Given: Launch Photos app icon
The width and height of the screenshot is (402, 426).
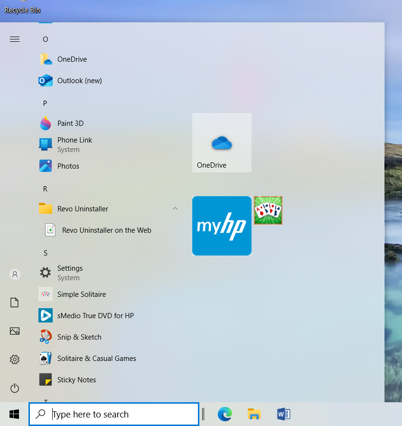Looking at the screenshot, I should pos(46,166).
